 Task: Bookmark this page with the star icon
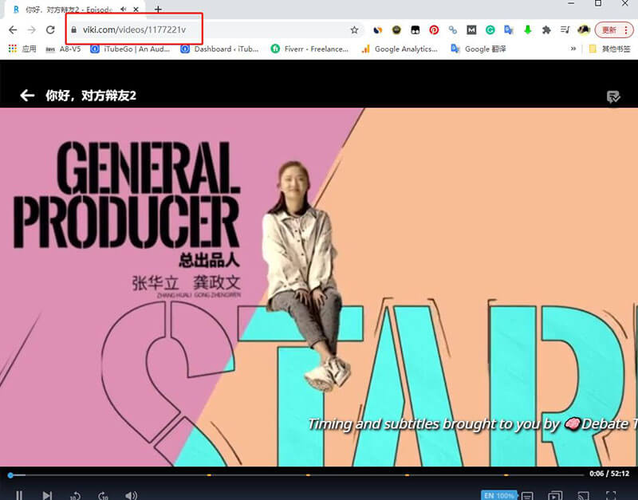[x=354, y=30]
